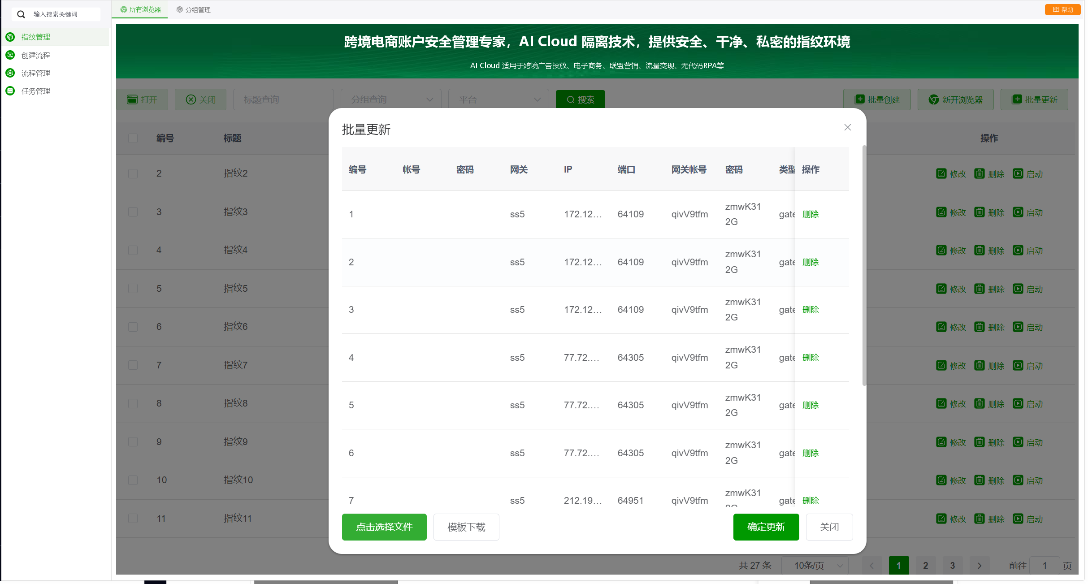
Task: Click 删除 link in dialog row 6
Action: (x=811, y=453)
